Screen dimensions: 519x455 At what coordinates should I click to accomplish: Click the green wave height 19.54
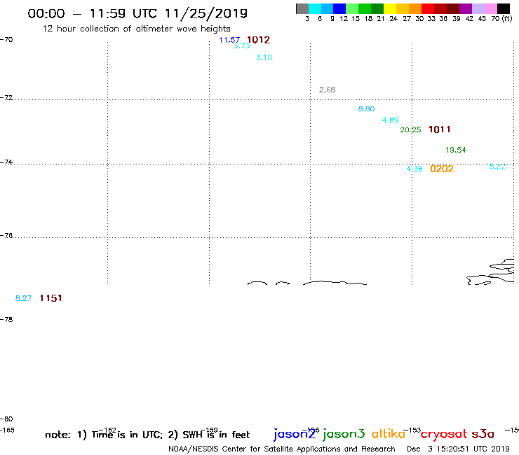pyautogui.click(x=456, y=150)
